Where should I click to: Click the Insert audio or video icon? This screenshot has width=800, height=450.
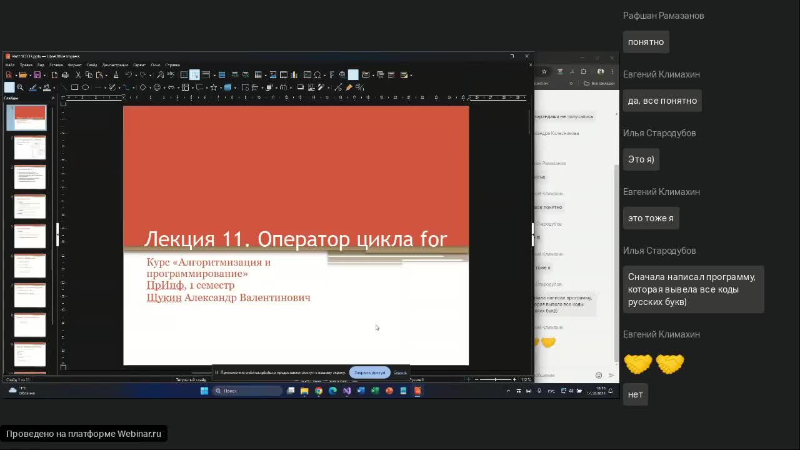pyautogui.click(x=284, y=75)
